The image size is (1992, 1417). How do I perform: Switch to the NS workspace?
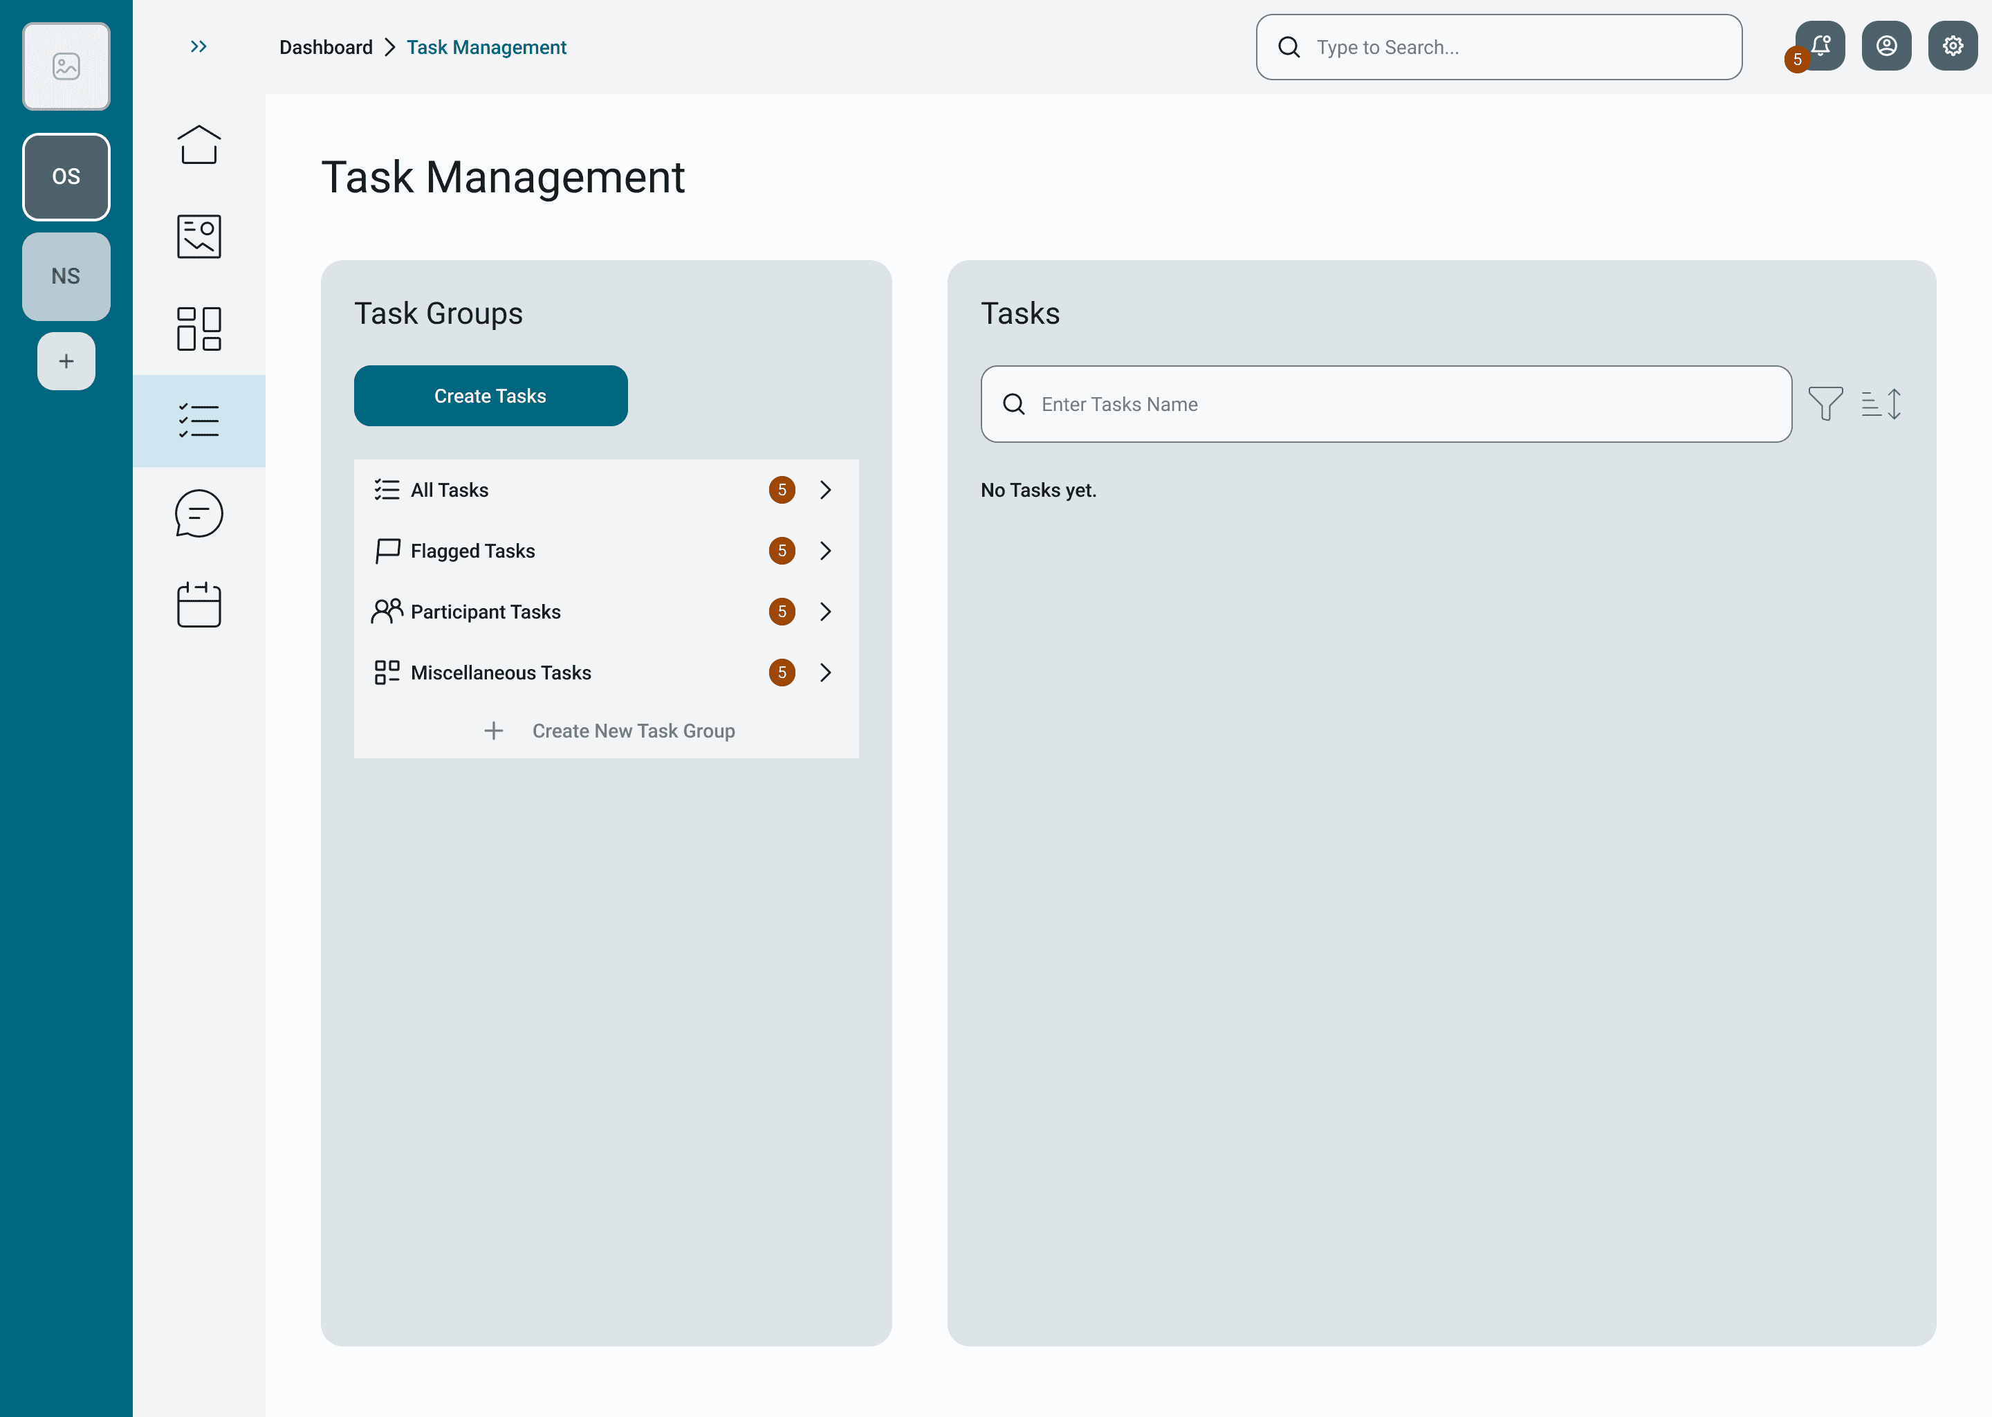click(x=66, y=277)
